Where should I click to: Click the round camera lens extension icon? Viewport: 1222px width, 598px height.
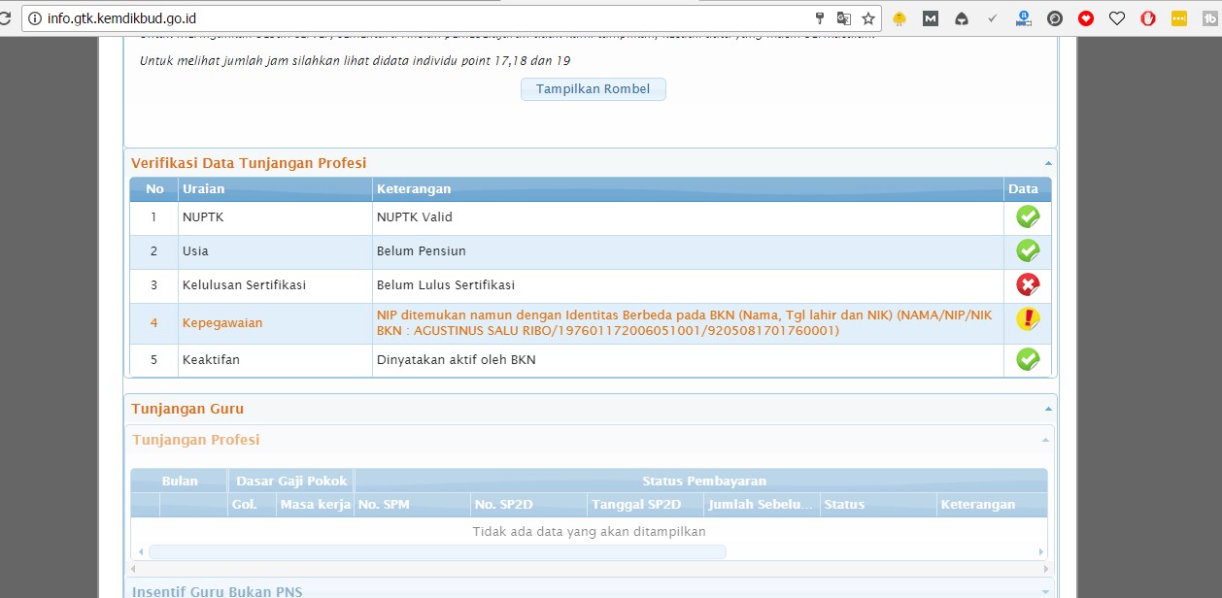click(1055, 17)
